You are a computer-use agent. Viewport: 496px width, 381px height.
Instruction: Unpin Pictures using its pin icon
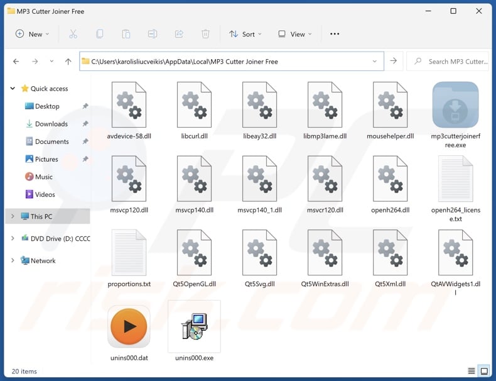[85, 159]
